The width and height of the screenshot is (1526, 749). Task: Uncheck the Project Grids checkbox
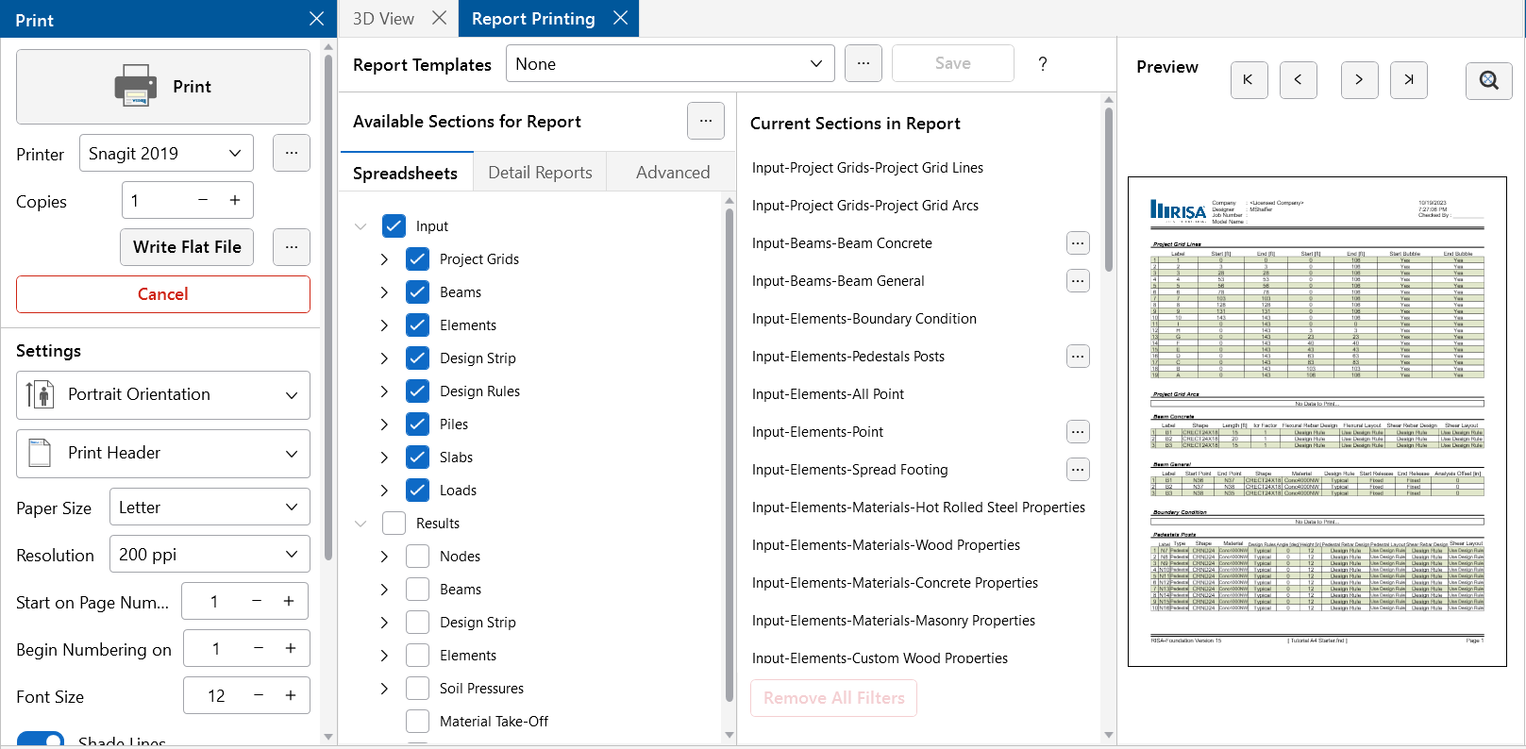coord(418,259)
